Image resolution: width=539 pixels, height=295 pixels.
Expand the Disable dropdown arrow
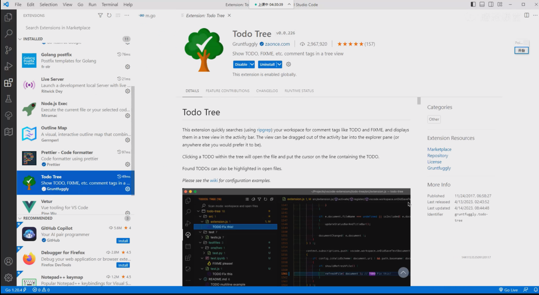click(x=252, y=64)
